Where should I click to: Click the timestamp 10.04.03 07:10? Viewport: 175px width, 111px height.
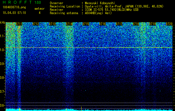click(x=14, y=13)
